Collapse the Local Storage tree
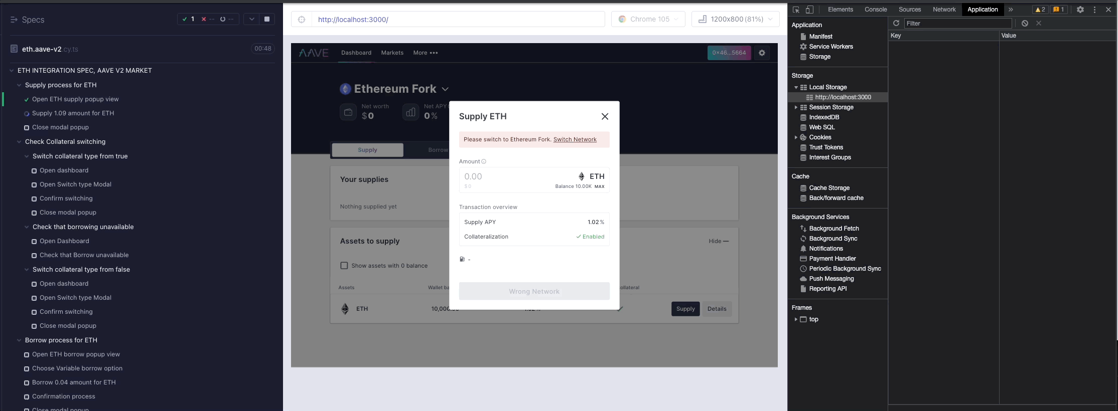The width and height of the screenshot is (1118, 411). [796, 87]
